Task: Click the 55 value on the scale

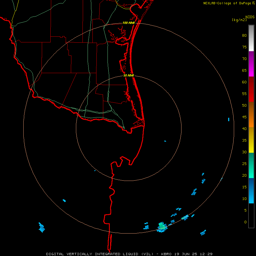Action: (x=244, y=94)
